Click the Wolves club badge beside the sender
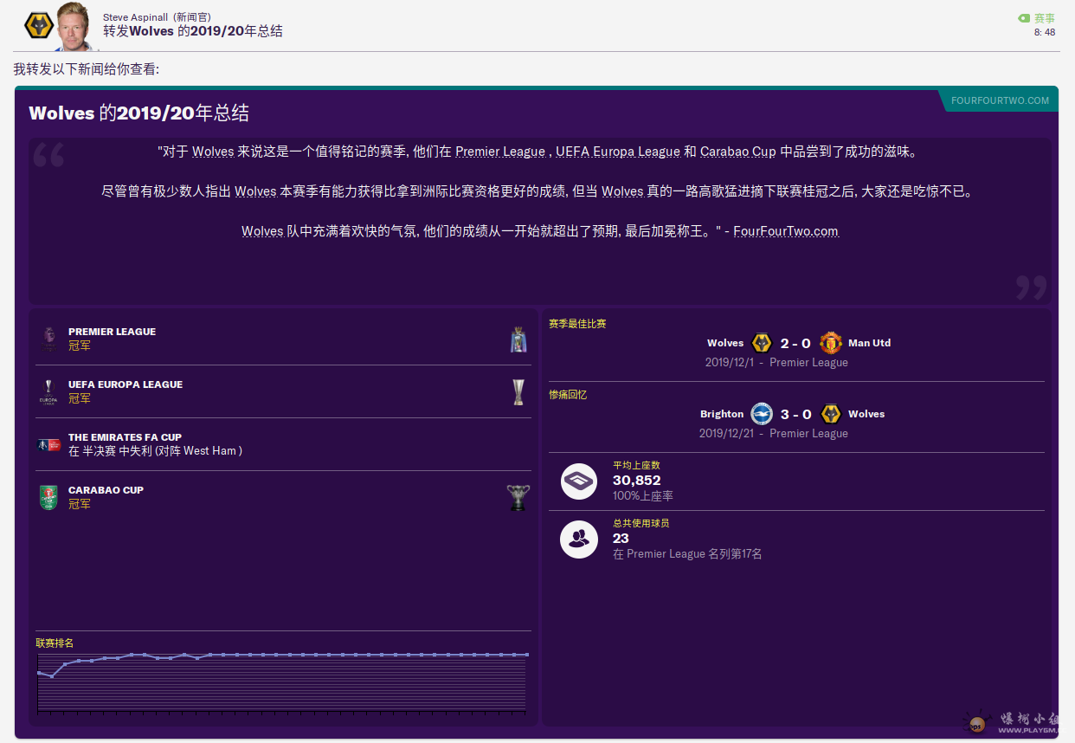The image size is (1075, 743). (x=39, y=26)
